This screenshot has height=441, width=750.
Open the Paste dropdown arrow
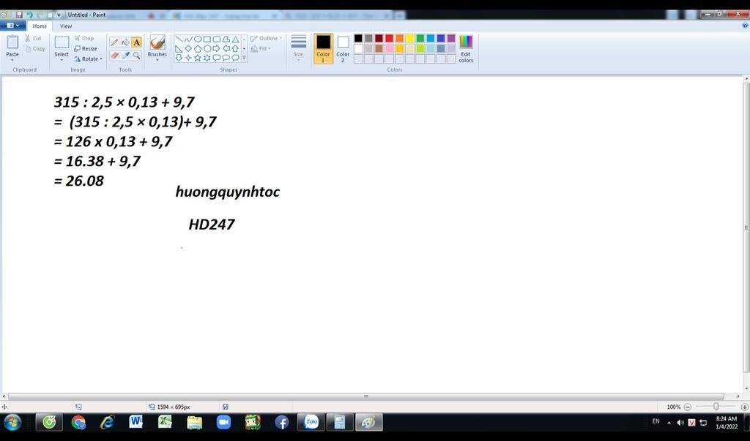[x=12, y=60]
